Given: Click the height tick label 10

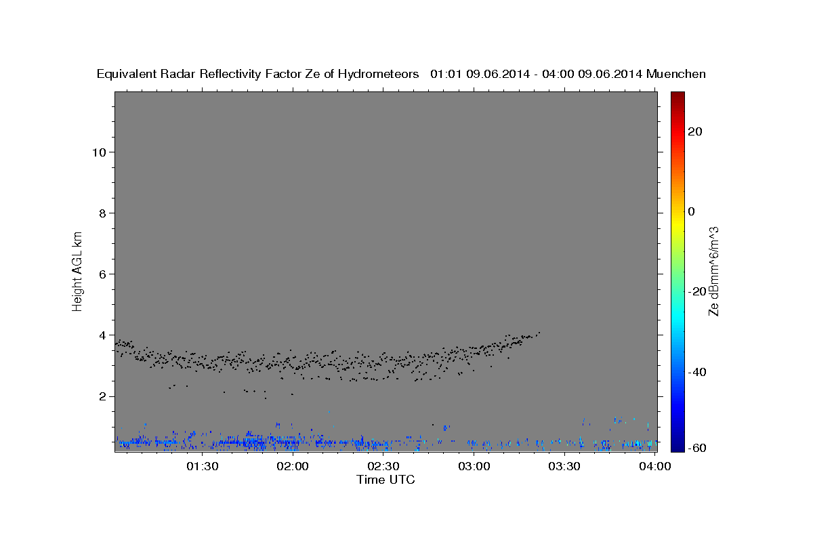Looking at the screenshot, I should (x=99, y=152).
